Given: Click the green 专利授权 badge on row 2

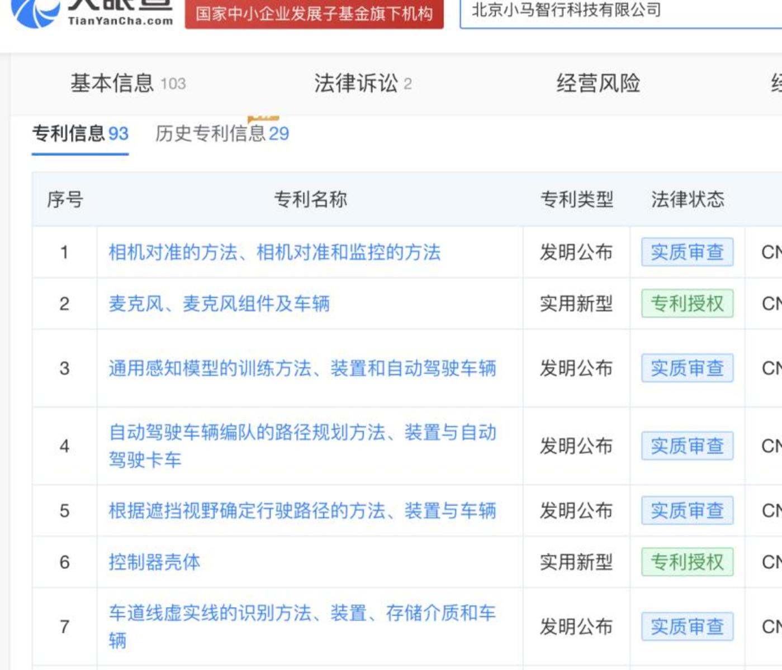Looking at the screenshot, I should pos(688,304).
